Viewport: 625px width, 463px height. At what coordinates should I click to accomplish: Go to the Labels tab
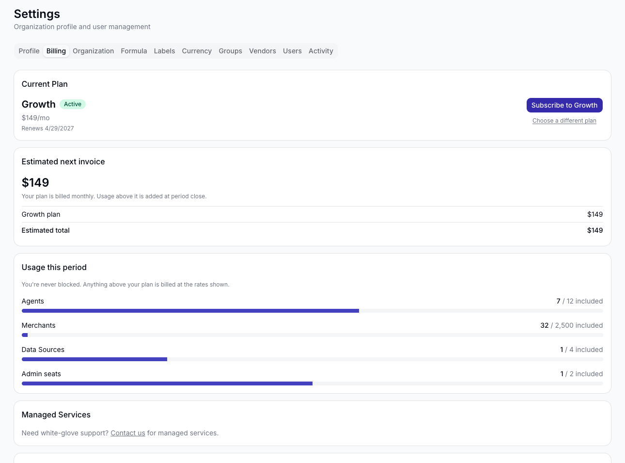[164, 51]
